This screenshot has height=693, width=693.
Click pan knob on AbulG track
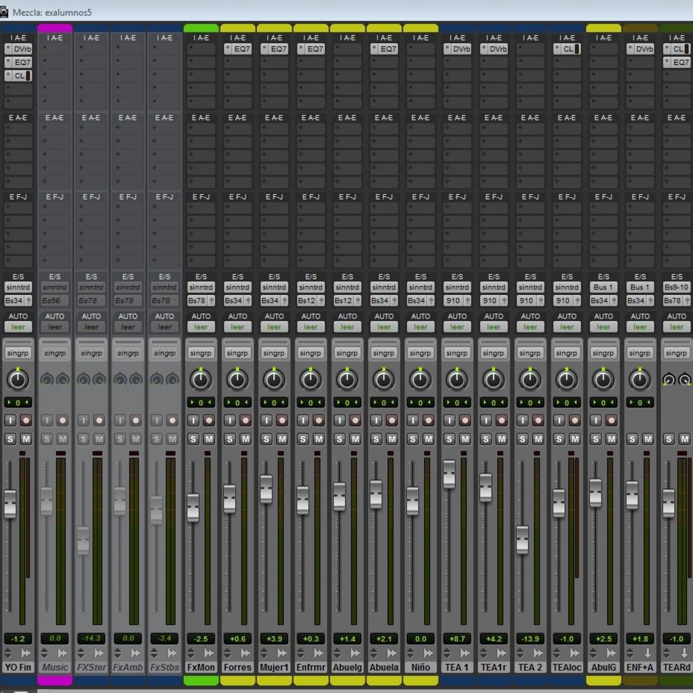(603, 380)
